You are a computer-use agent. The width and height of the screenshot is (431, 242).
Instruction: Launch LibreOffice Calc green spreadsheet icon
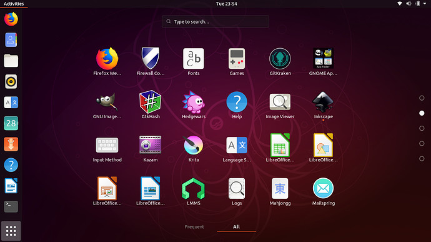point(280,145)
